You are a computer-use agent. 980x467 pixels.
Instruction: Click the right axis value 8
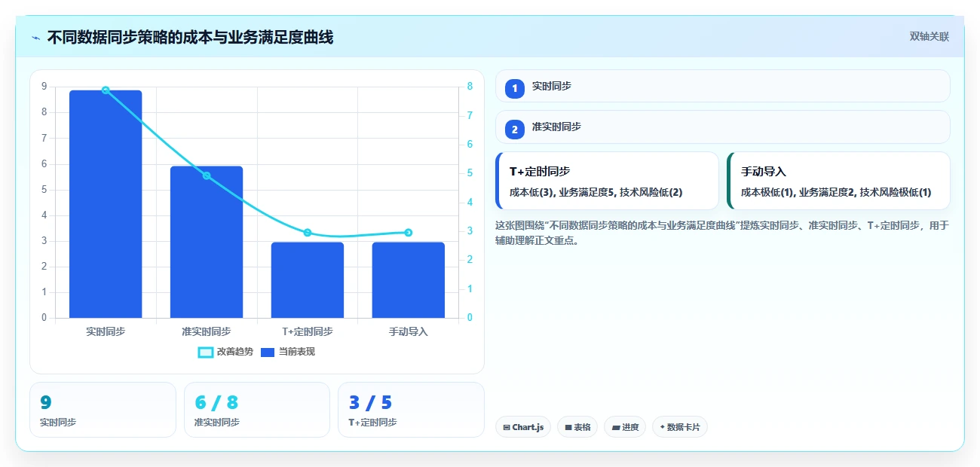(x=470, y=87)
